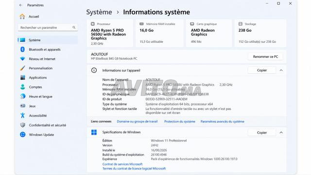This screenshot has width=311, height=175.
Task: Copy the device information with Copier
Action: 262,70
